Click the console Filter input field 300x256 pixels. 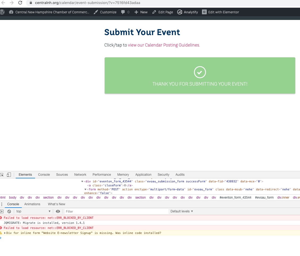[x=116, y=211]
